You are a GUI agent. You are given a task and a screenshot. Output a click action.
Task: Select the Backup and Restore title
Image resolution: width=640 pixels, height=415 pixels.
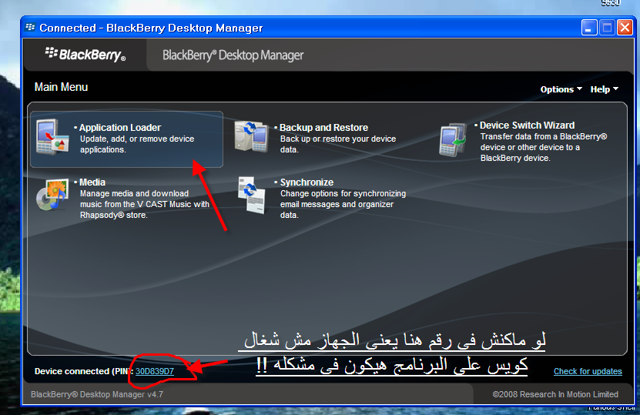click(x=323, y=128)
